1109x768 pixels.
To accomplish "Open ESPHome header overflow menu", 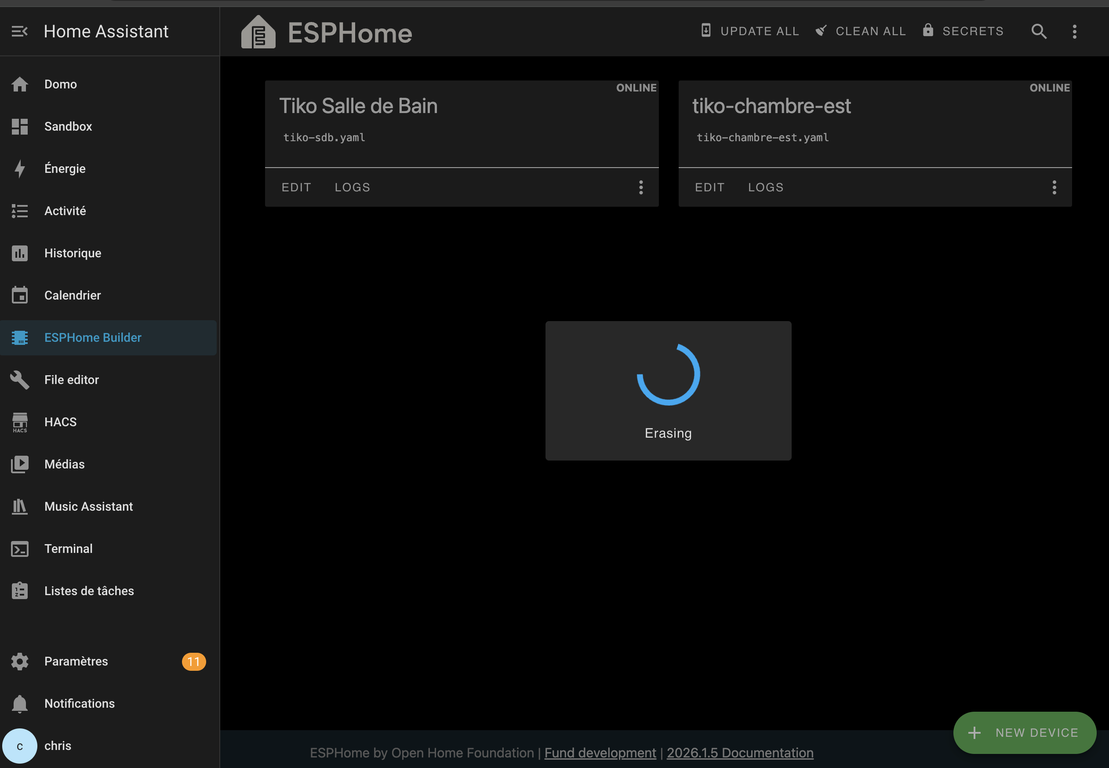I will coord(1074,31).
